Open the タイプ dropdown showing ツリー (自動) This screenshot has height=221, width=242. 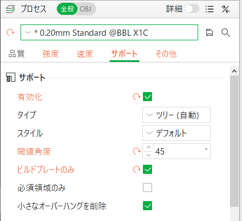[177, 115]
